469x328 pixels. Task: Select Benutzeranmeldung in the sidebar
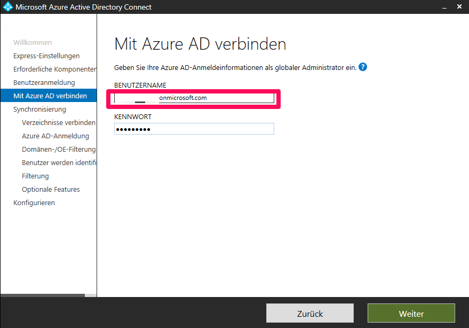tap(44, 83)
